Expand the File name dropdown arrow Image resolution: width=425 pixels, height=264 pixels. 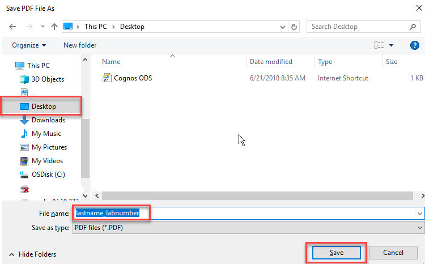[x=419, y=214]
